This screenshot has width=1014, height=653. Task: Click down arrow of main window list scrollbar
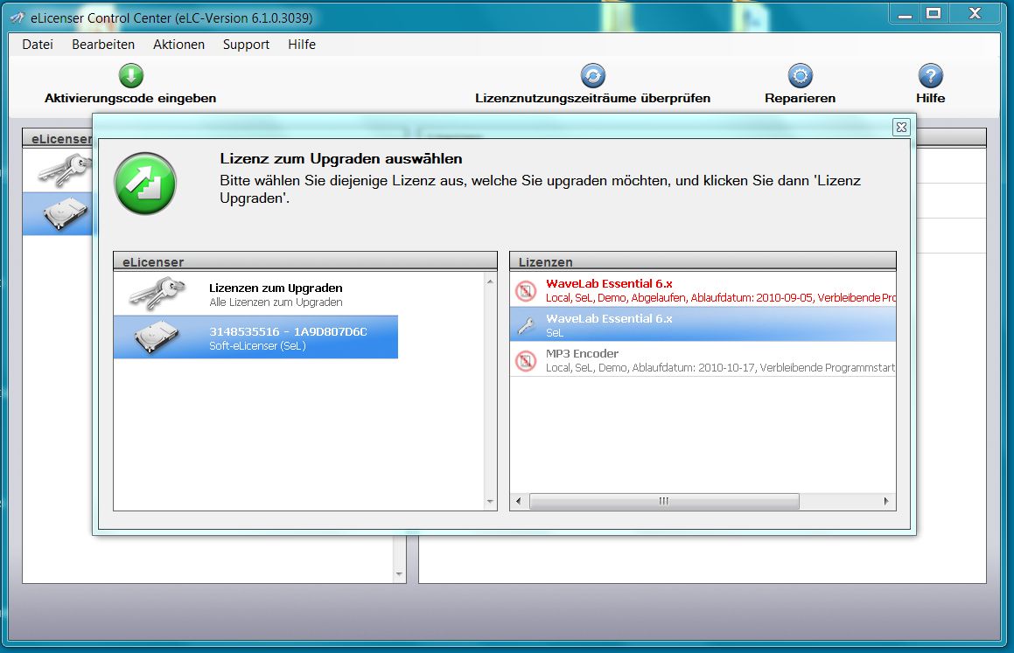(399, 574)
